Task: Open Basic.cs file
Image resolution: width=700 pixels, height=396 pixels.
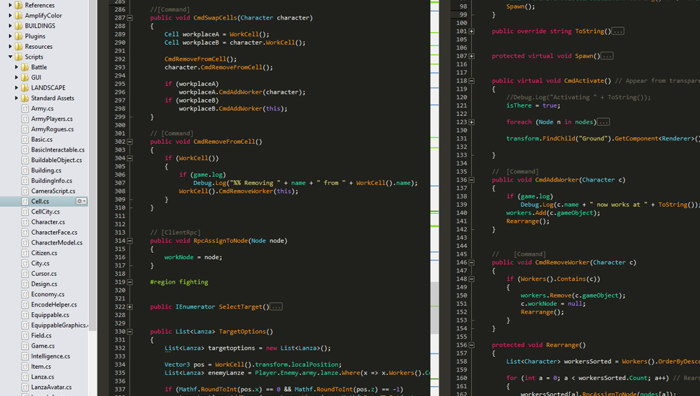Action: (x=41, y=140)
